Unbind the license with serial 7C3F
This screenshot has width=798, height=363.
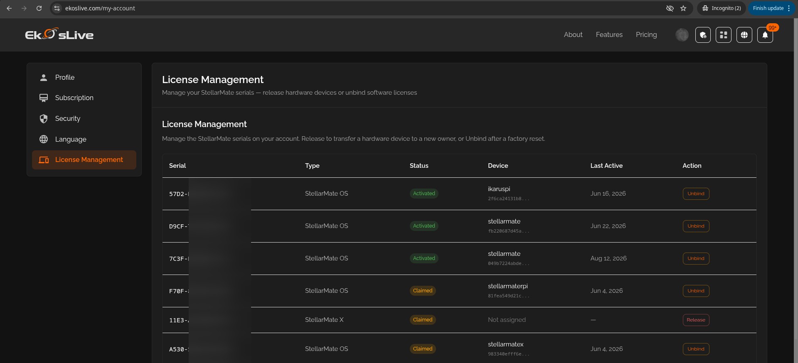point(696,258)
